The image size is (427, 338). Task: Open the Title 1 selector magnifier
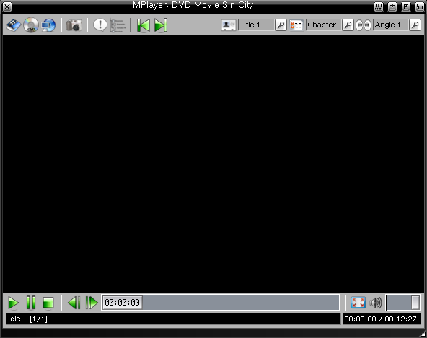[x=281, y=25]
